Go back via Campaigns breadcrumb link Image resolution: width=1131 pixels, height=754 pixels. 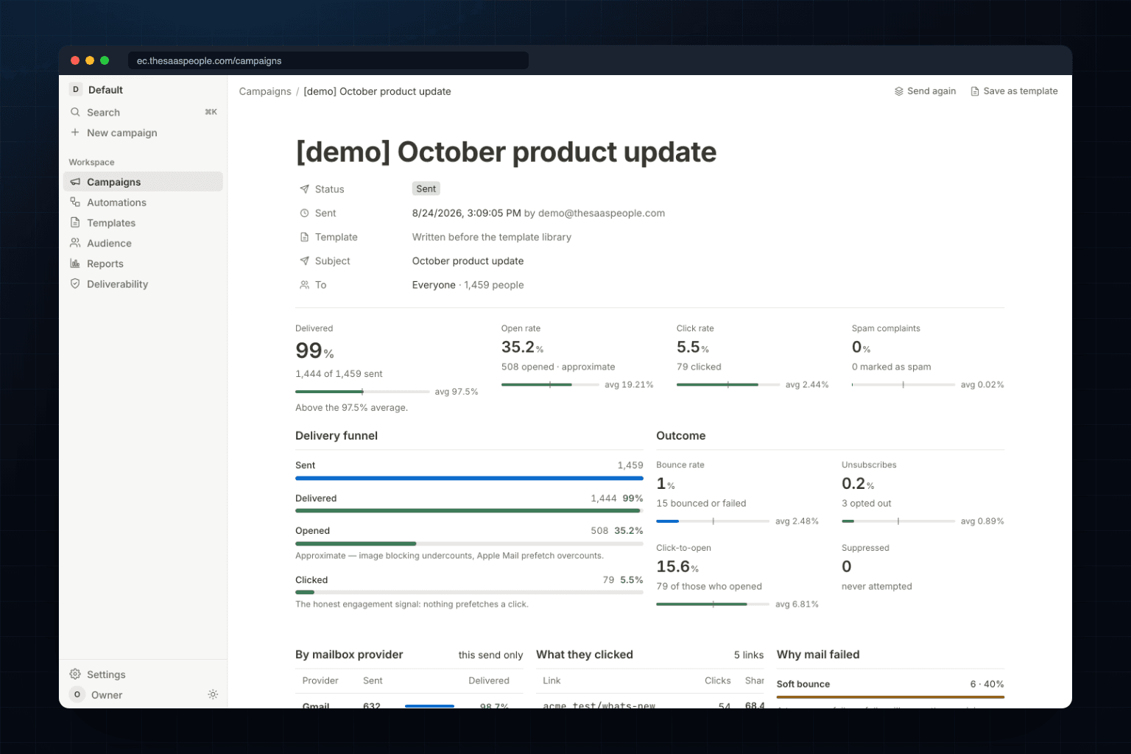tap(265, 91)
